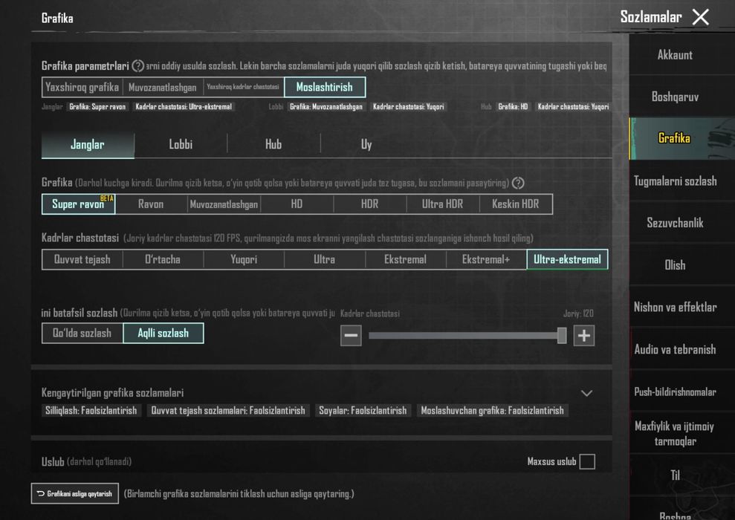This screenshot has width=735, height=520.
Task: Set frame rate to Quvvat tejash
Action: [82, 259]
